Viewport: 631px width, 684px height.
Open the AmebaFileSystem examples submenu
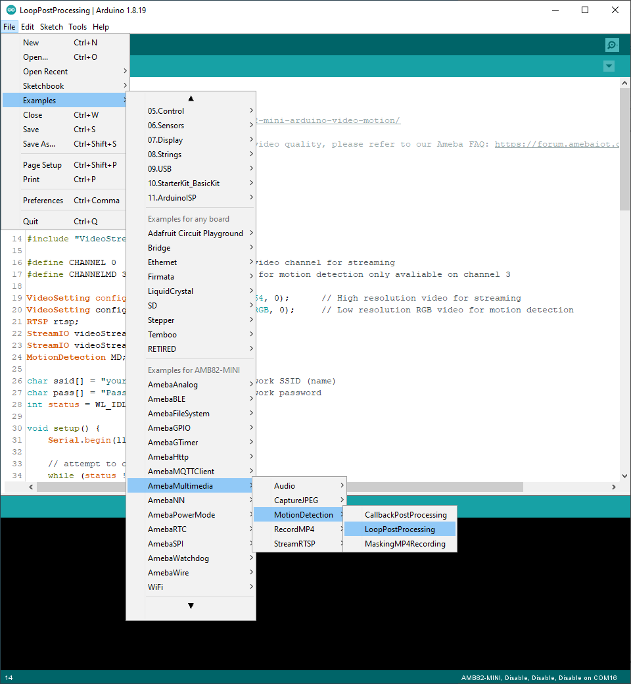191,413
